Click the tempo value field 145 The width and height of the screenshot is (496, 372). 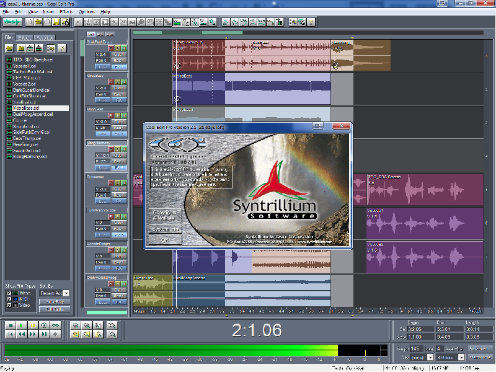tap(417, 348)
